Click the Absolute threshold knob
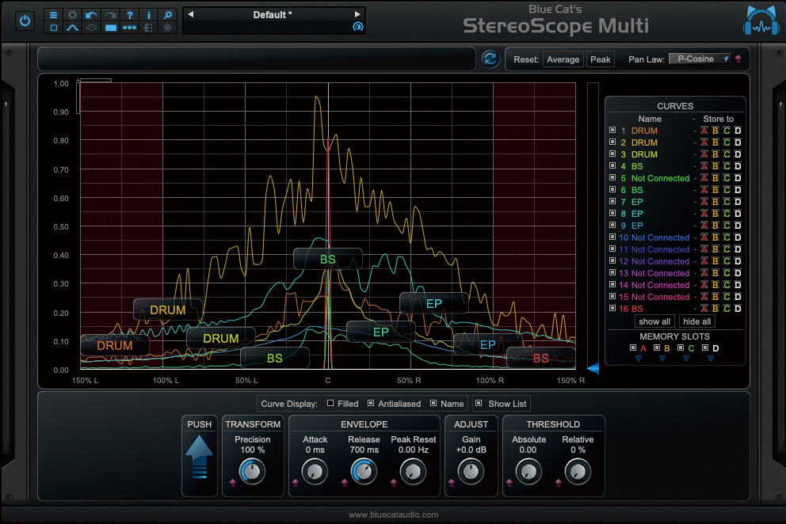The width and height of the screenshot is (786, 524). point(528,472)
